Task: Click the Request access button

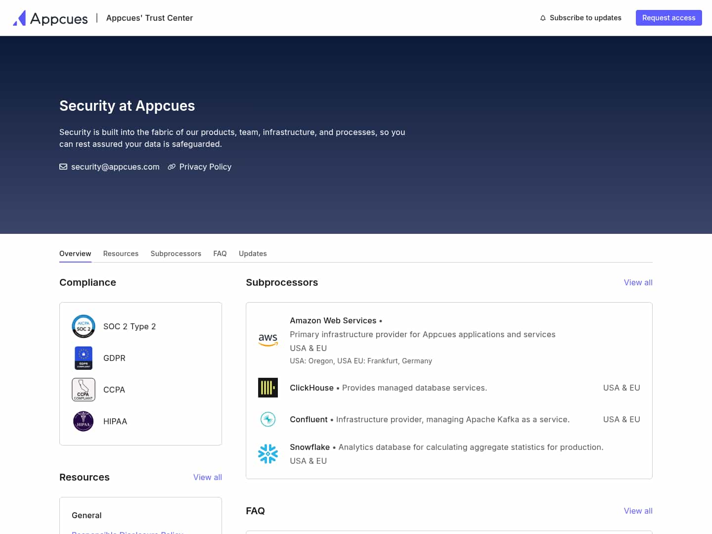Action: pyautogui.click(x=668, y=18)
